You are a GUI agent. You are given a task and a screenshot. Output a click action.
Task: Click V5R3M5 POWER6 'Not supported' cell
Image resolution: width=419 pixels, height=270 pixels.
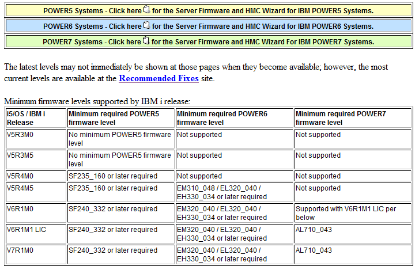coord(235,159)
